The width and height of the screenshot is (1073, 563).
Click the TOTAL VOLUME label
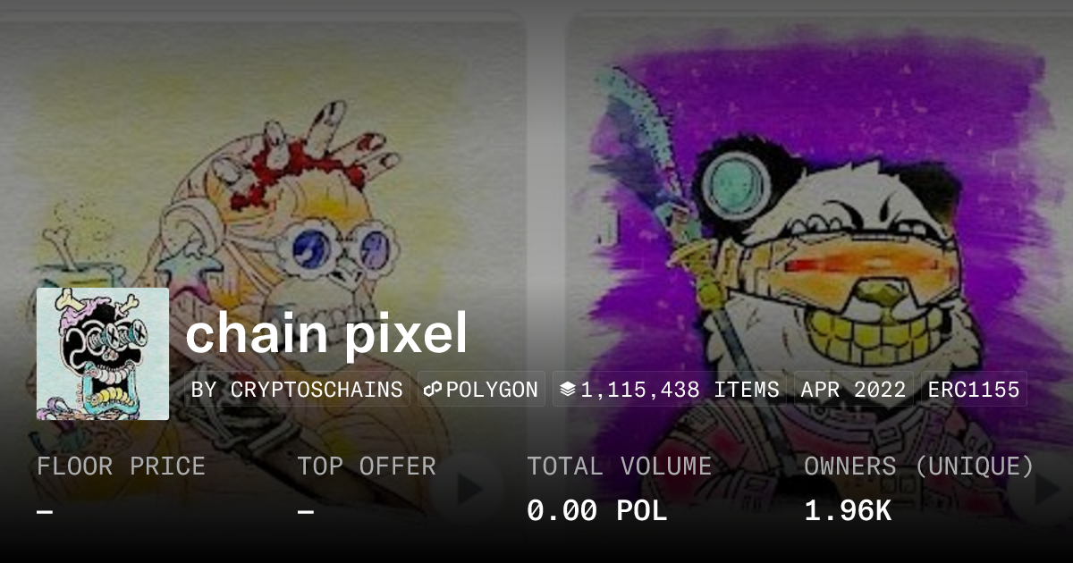pos(619,466)
